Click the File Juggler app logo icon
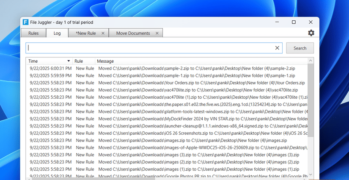The image size is (349, 180). click(26, 22)
